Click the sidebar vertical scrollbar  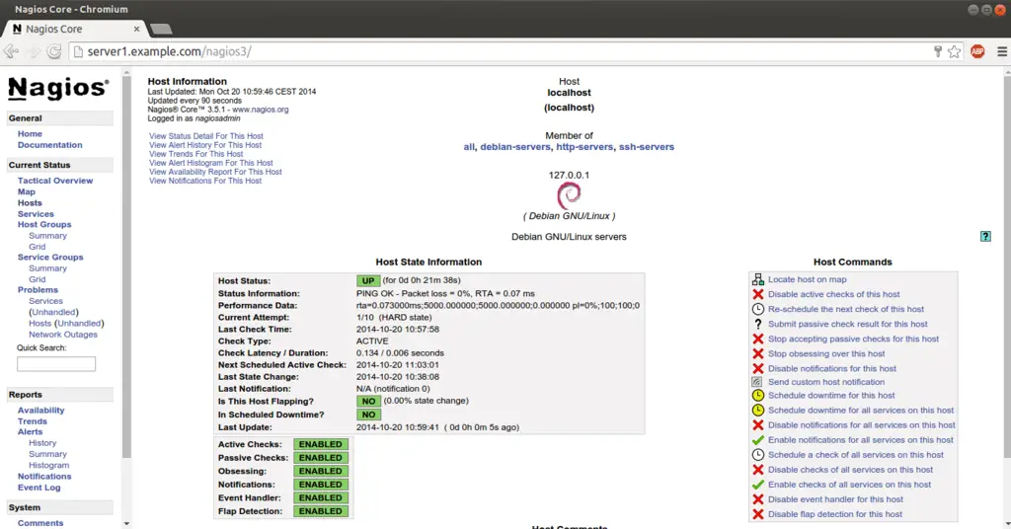pyautogui.click(x=126, y=267)
